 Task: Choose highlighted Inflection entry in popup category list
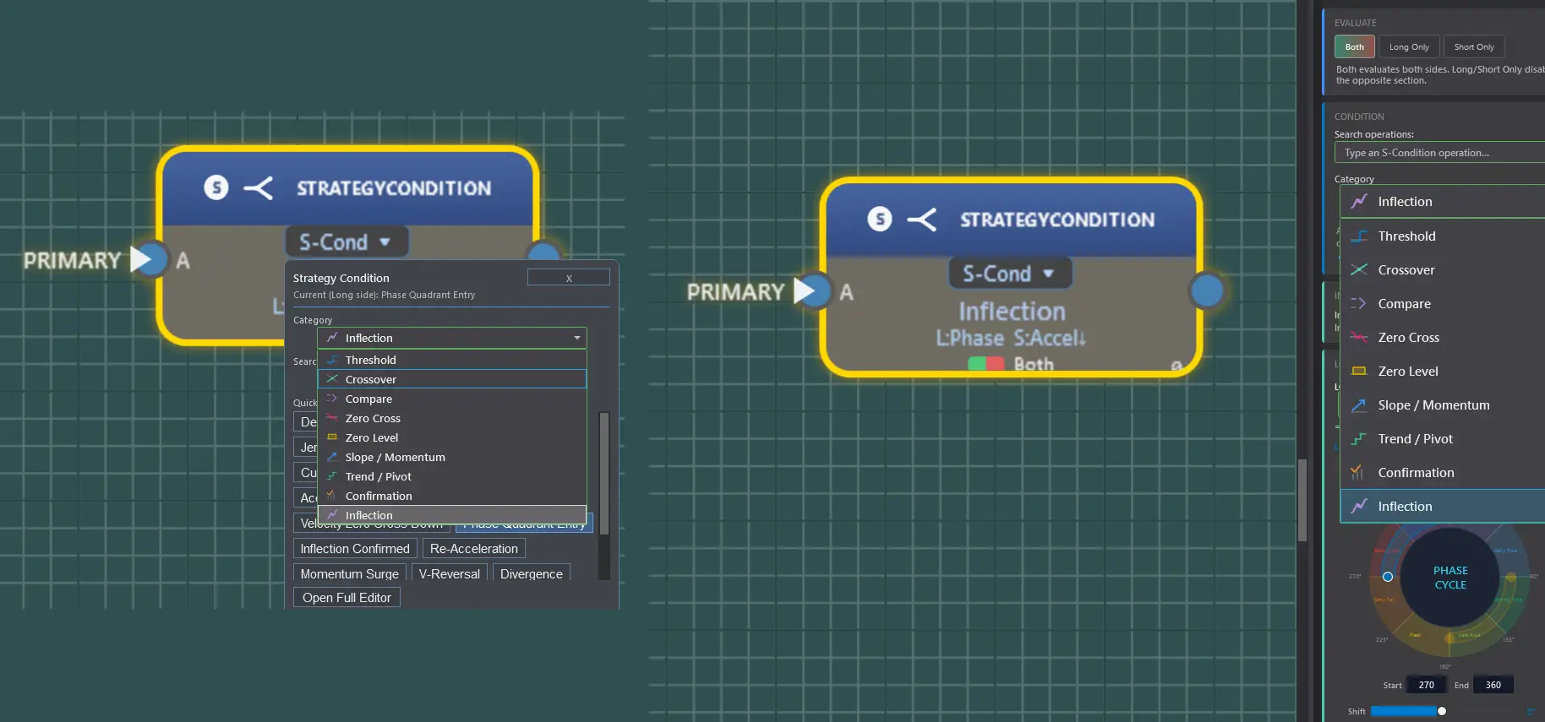click(x=452, y=515)
